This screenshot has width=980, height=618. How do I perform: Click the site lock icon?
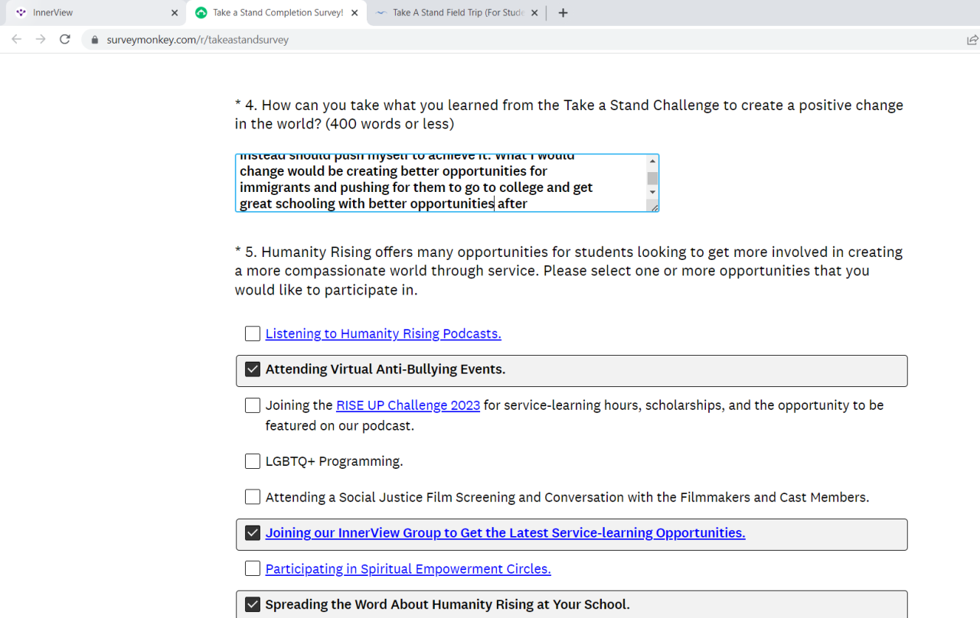point(96,40)
